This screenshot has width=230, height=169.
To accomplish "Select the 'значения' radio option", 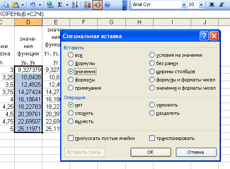I will 70,71.
